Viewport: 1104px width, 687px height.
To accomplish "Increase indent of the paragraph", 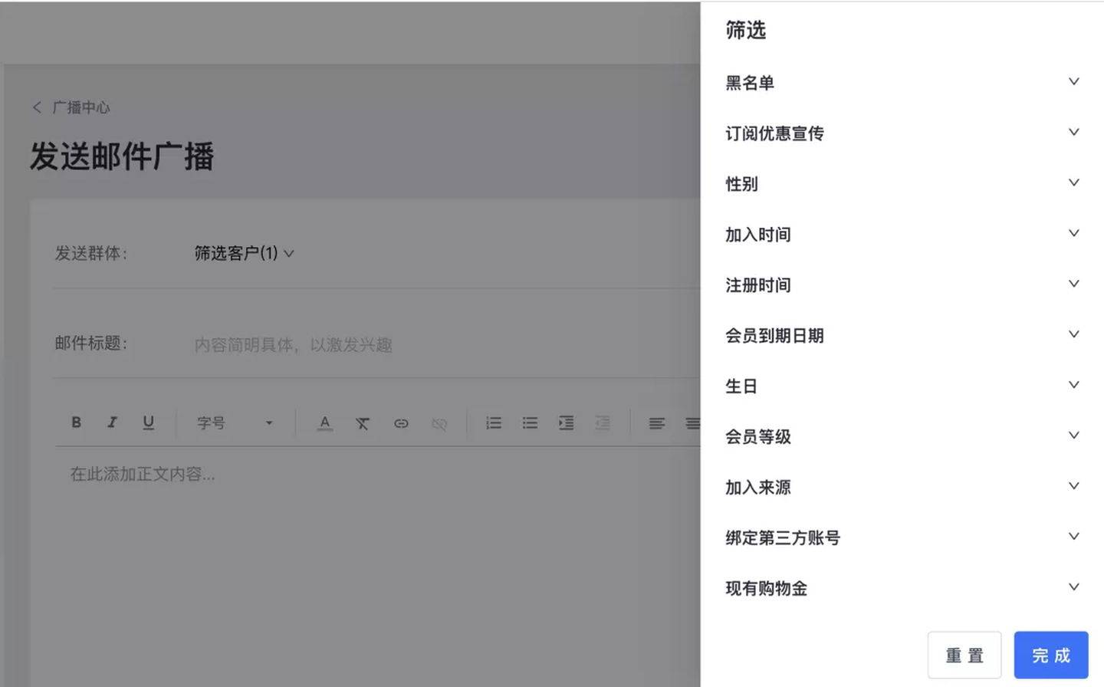I will pos(566,423).
